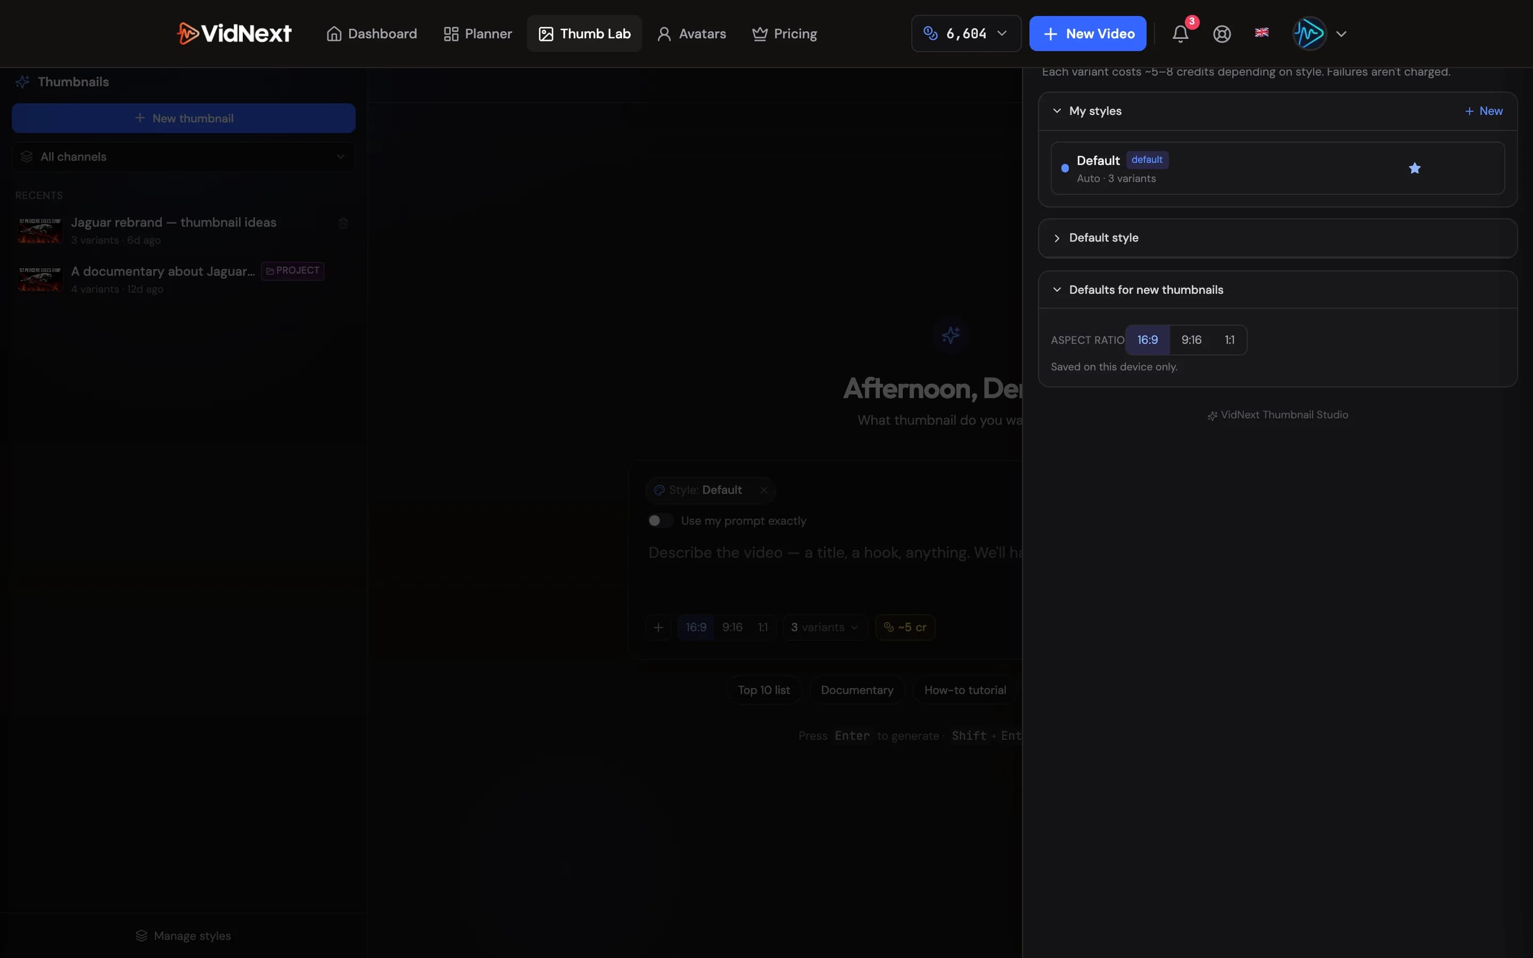Image resolution: width=1533 pixels, height=958 pixels.
Task: Click the sparkle icon above greeting
Action: (x=950, y=335)
